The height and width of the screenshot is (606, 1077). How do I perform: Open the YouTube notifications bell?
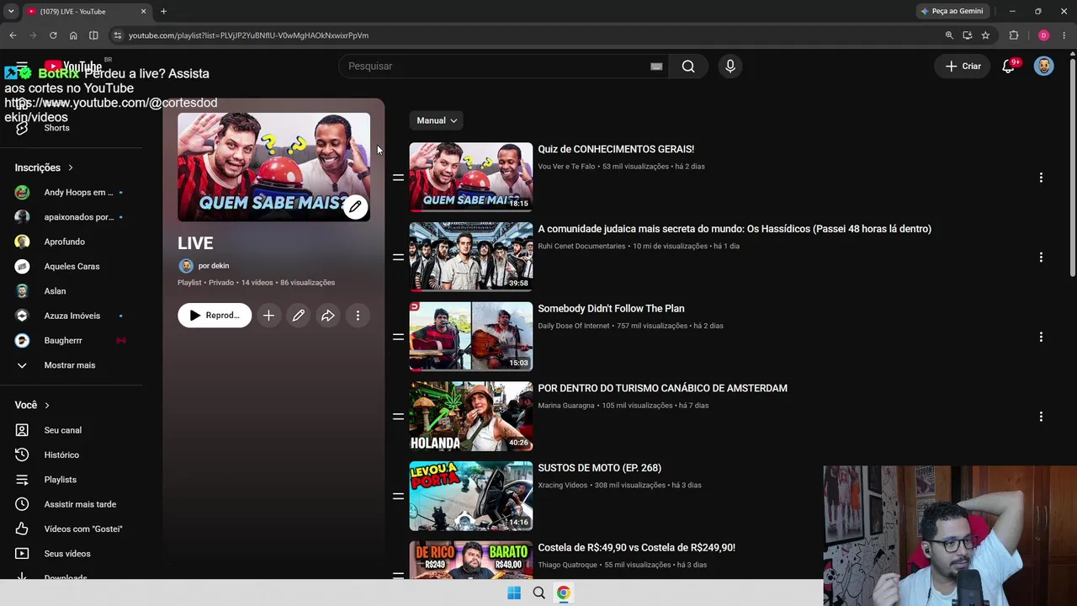coord(1008,66)
